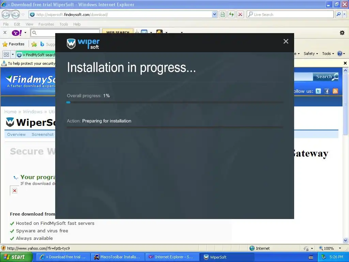The width and height of the screenshot is (349, 262).
Task: Open the Quick Tabs grid icon
Action: pos(6,54)
